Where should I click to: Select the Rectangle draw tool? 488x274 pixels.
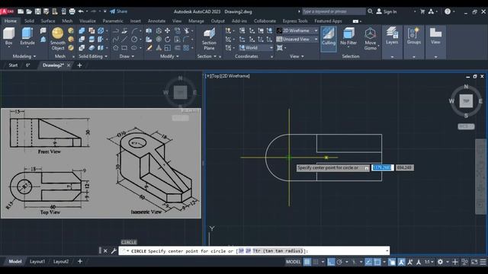click(x=125, y=48)
